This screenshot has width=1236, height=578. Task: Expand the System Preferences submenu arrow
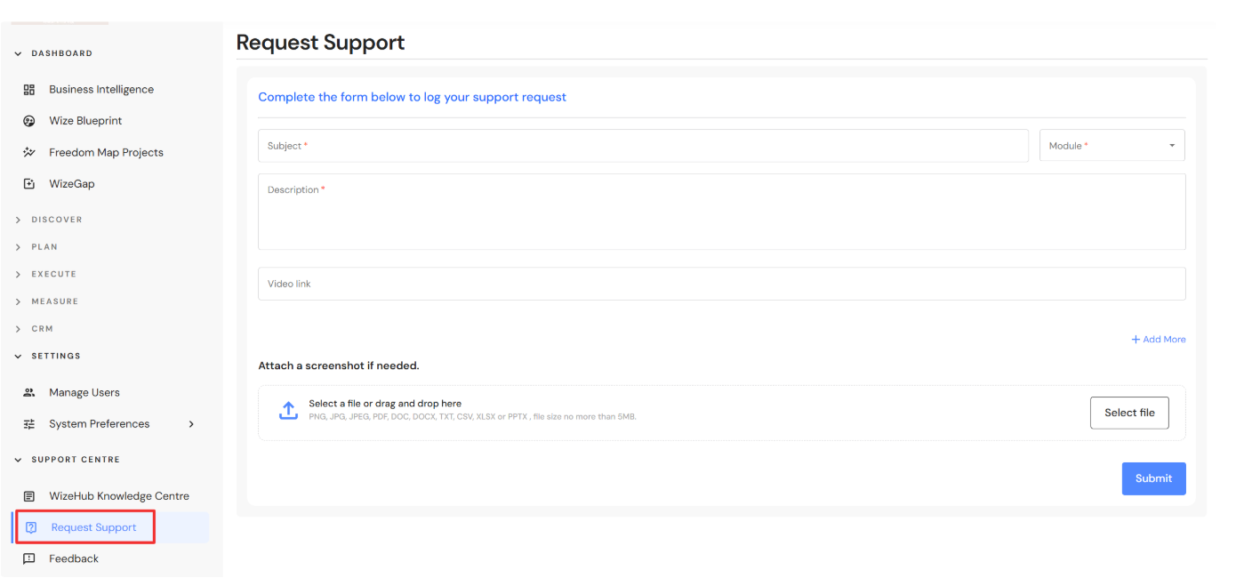[191, 424]
